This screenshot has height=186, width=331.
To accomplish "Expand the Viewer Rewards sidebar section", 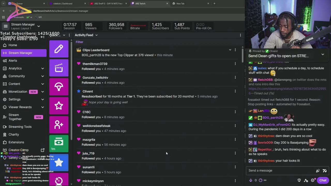I will point(43,107).
